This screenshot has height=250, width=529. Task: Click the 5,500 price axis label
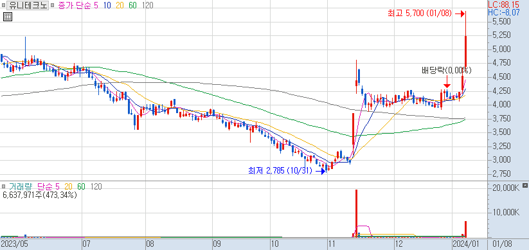coord(501,21)
